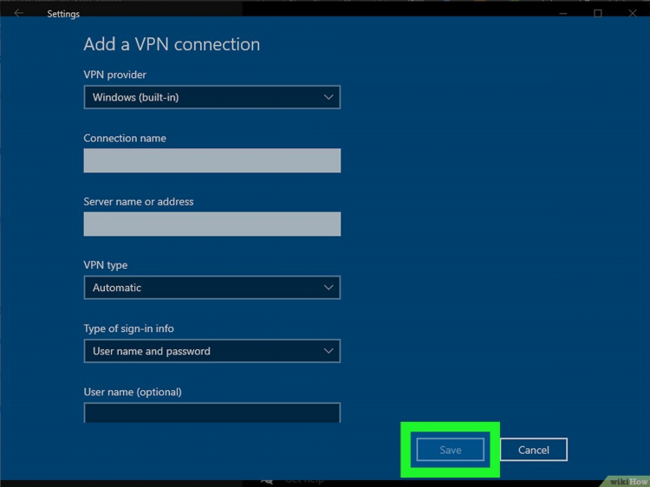Go back using the Settings back arrow
This screenshot has height=487, width=650.
[x=19, y=13]
